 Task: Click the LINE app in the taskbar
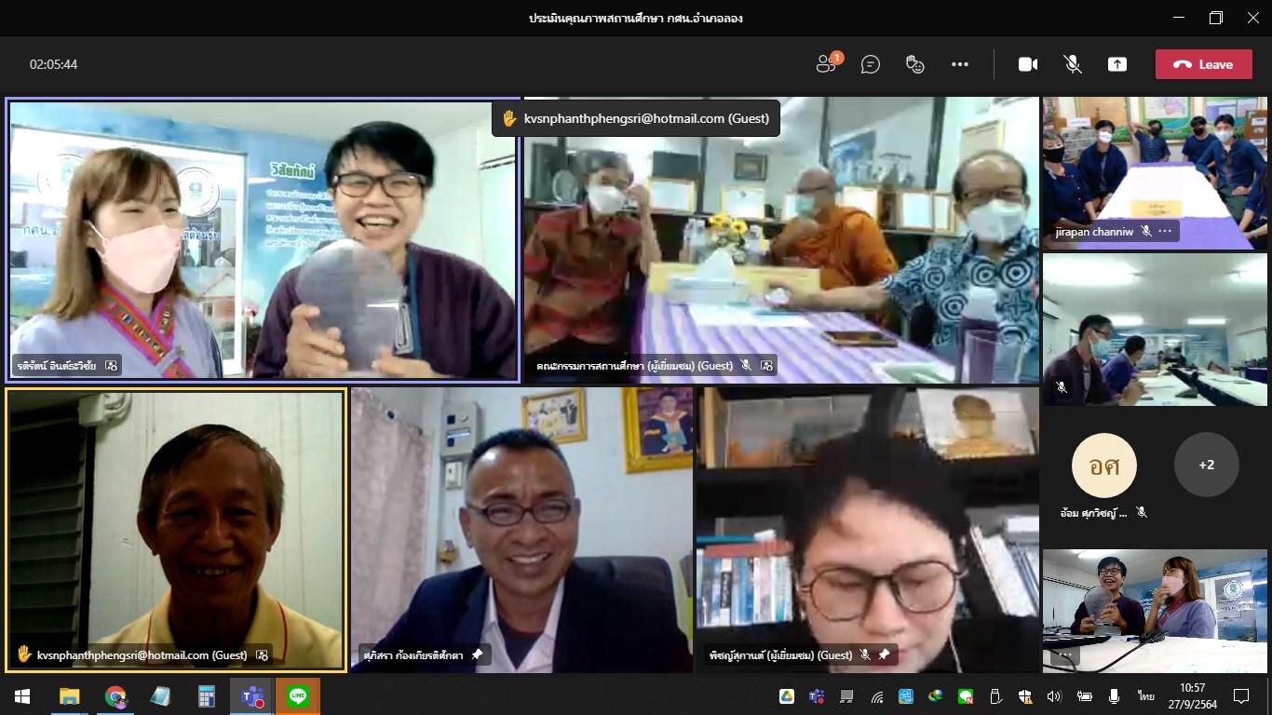pos(298,696)
